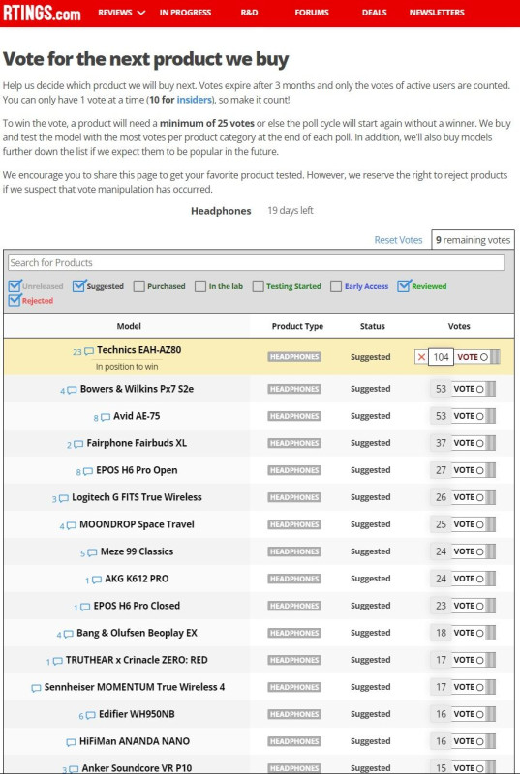Vote for Bang & Olufsen Beoplay EX
Screen dimensions: 520x774
pyautogui.click(x=474, y=633)
